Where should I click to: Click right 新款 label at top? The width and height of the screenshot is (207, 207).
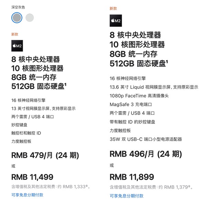[113, 8]
